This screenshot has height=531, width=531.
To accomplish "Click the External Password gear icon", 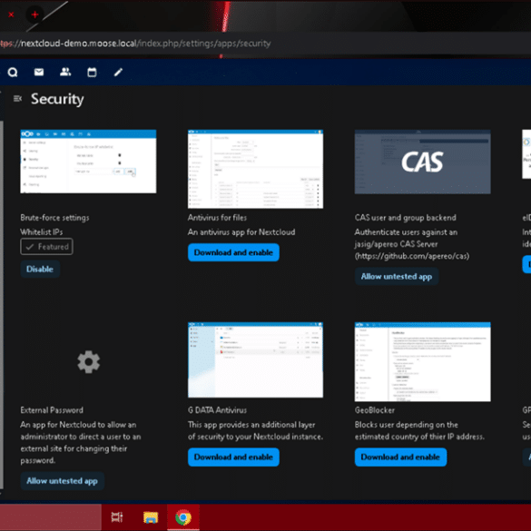I will (x=88, y=362).
